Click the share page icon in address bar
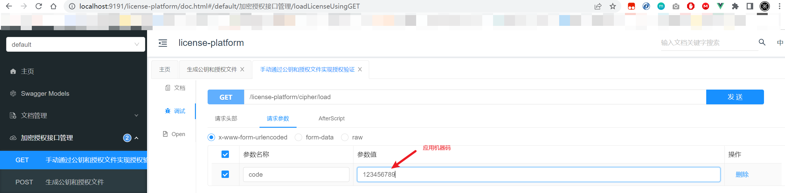The height and width of the screenshot is (193, 785). pyautogui.click(x=598, y=6)
